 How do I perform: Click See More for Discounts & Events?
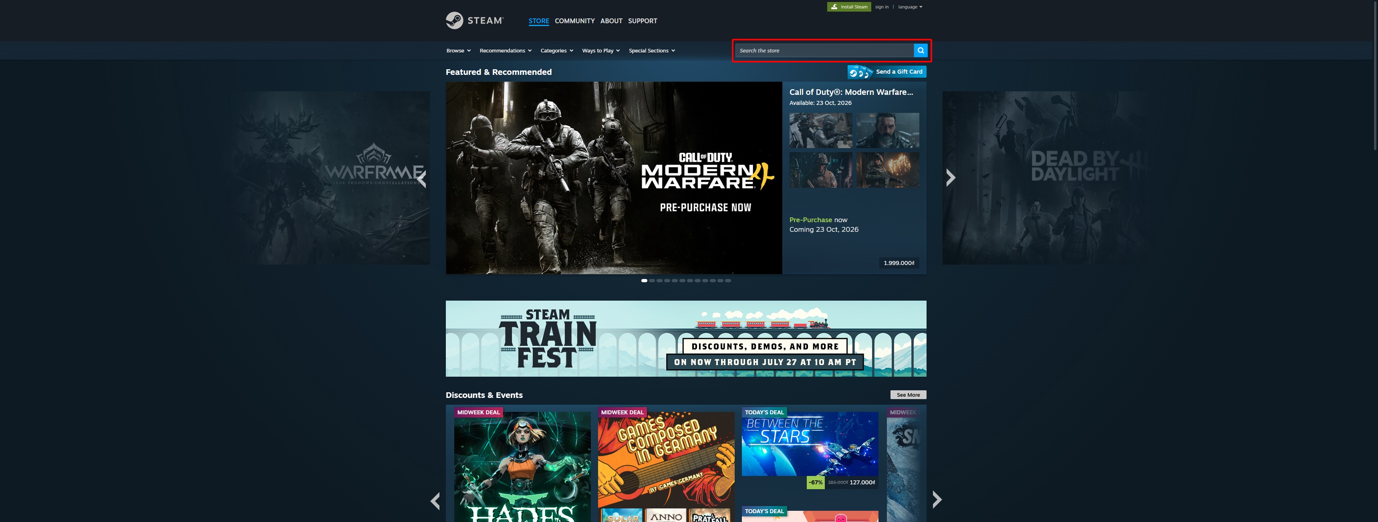pyautogui.click(x=908, y=395)
